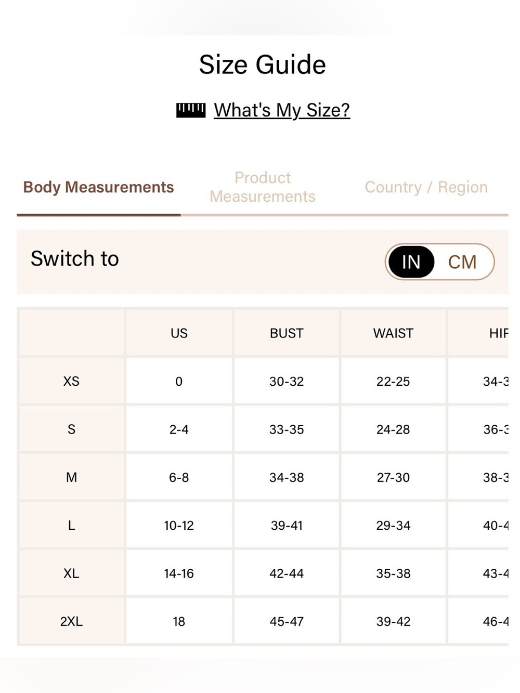Viewport: 520px width, 693px height.
Task: Click the XS size row label
Action: tap(71, 381)
